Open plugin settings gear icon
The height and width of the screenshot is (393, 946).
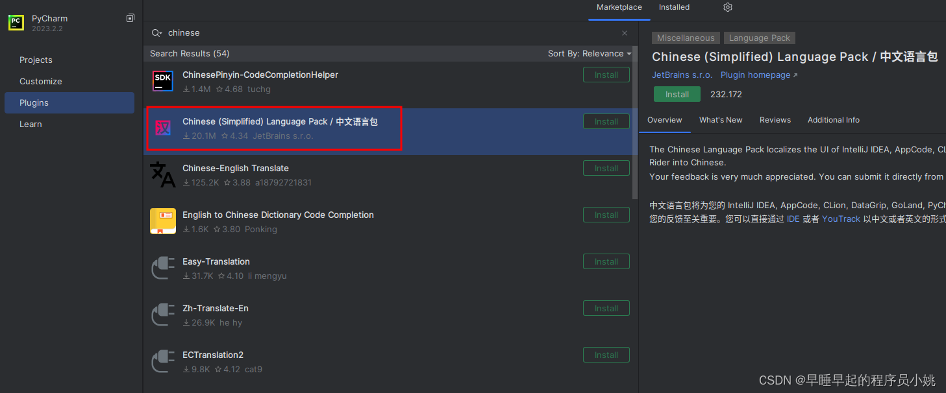point(728,7)
